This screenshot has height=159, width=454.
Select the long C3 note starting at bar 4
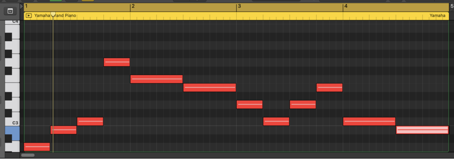pyautogui.click(x=369, y=121)
